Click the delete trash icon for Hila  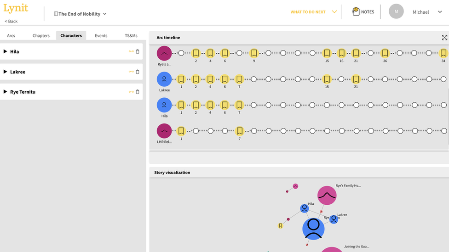(x=138, y=52)
